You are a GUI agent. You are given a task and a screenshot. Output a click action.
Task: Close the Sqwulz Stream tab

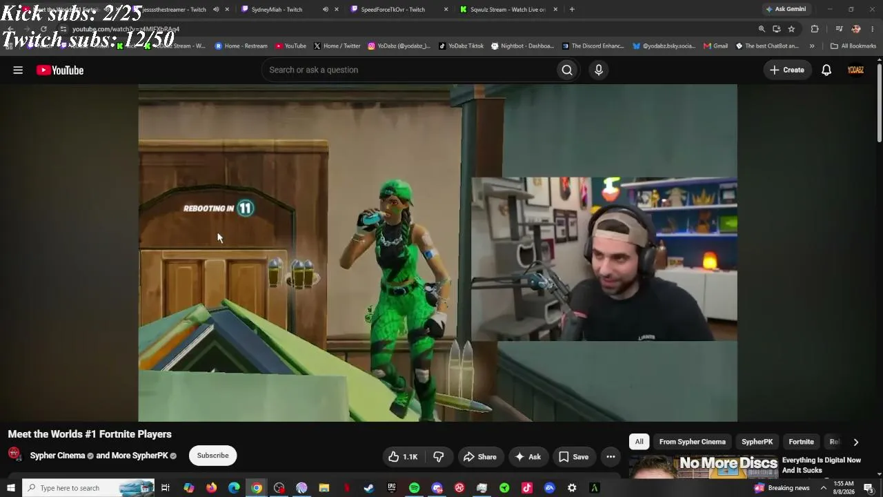click(555, 10)
